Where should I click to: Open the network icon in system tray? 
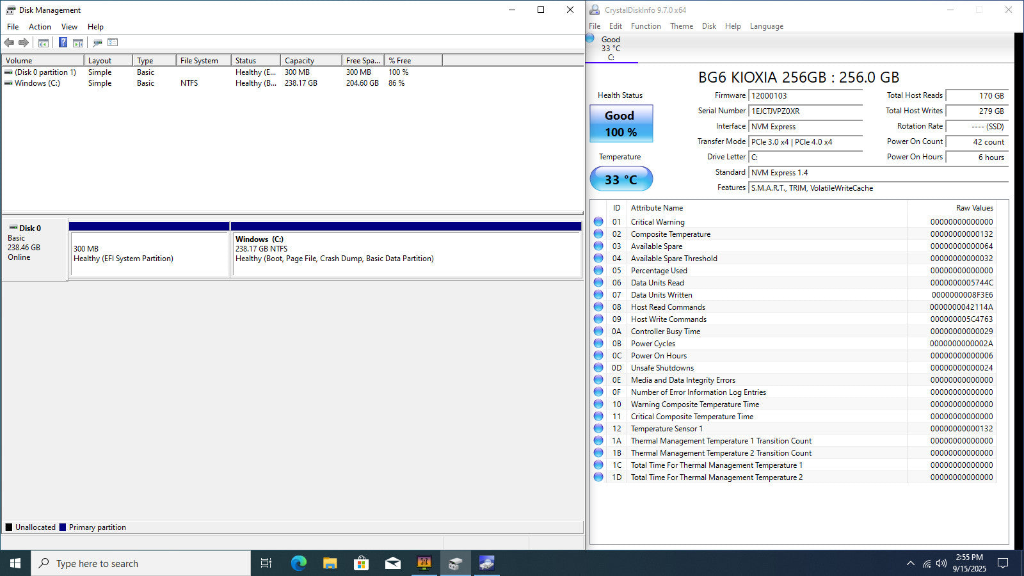tap(926, 563)
